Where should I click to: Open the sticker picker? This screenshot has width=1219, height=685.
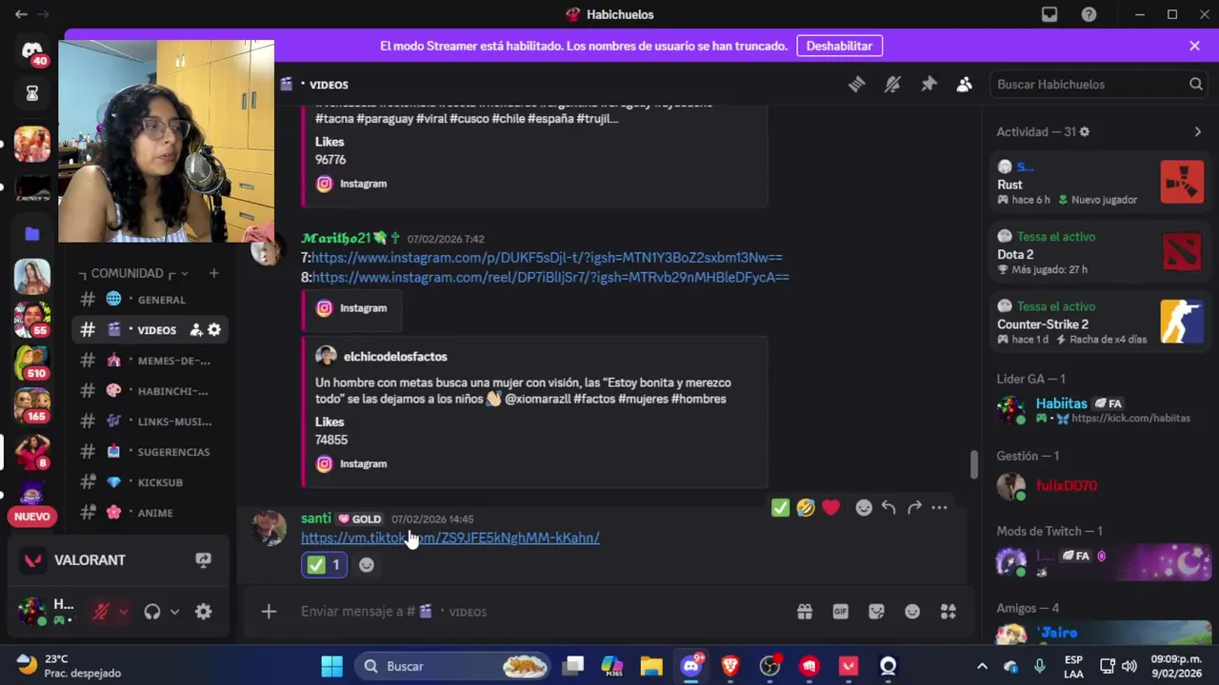[x=876, y=612]
